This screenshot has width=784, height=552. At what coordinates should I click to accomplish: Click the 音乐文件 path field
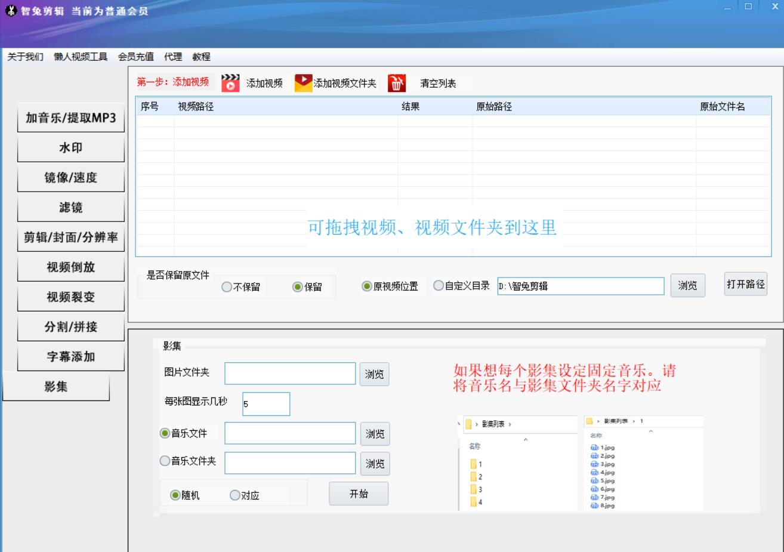tap(290, 433)
